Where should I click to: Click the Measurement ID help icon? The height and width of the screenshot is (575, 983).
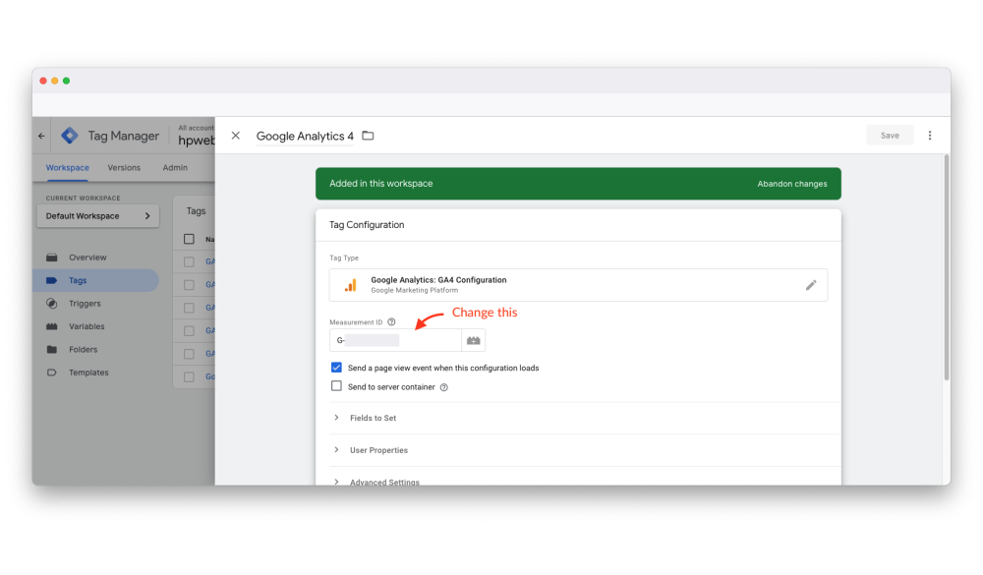tap(391, 321)
